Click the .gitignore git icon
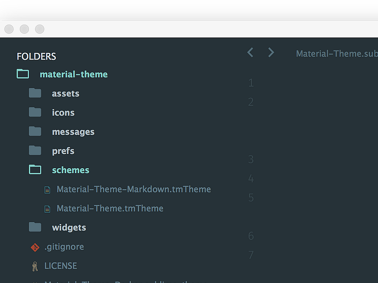The height and width of the screenshot is (283, 378). coord(35,247)
